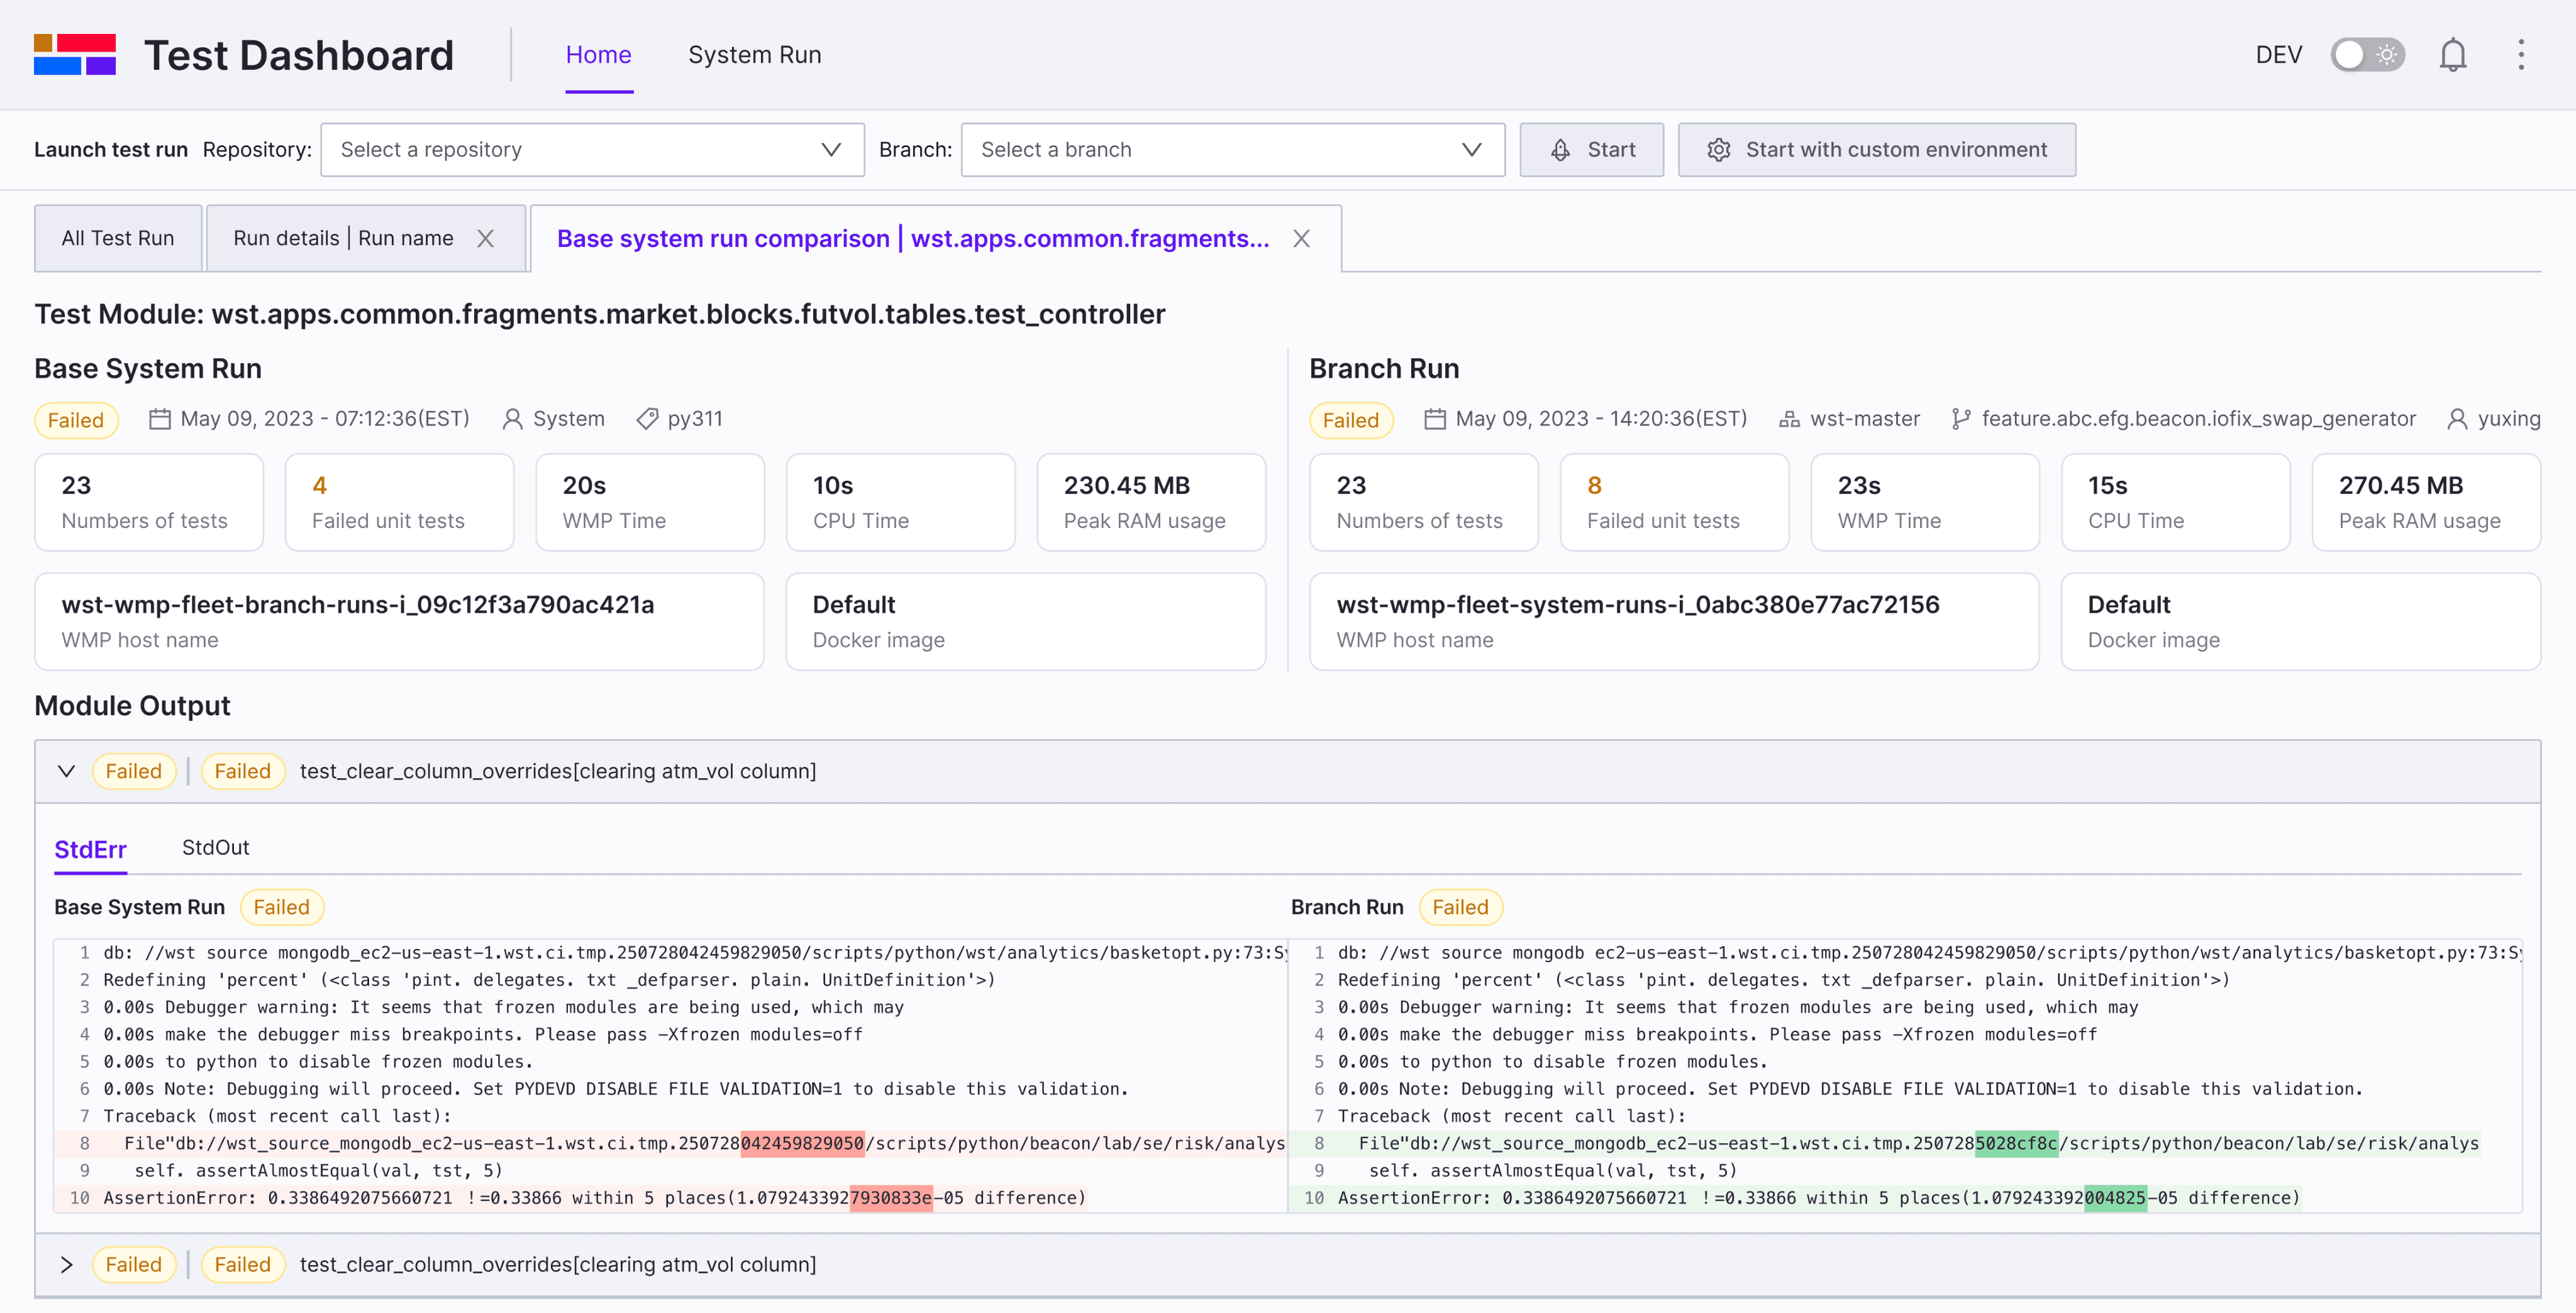Click Start with custom environment
The image size is (2576, 1313).
point(1876,150)
